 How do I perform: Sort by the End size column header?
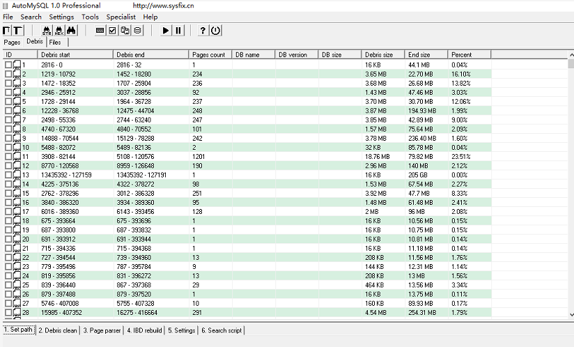coord(426,54)
